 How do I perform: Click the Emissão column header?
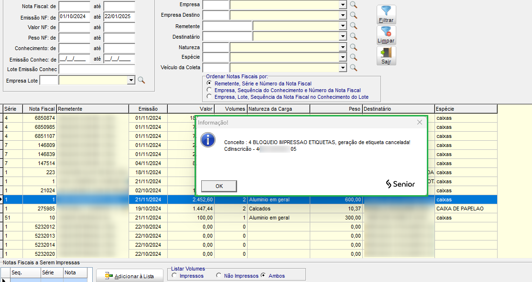pyautogui.click(x=148, y=109)
